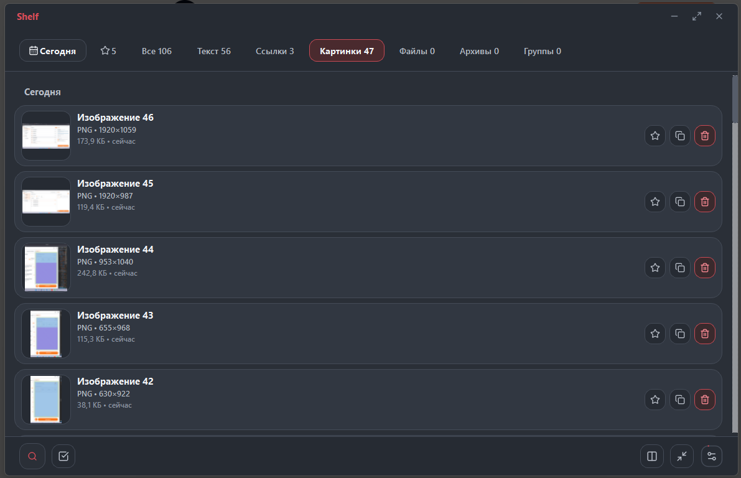Screen dimensions: 741x478
Task: Open the Изображение 44 thumbnail preview
Action: 46,268
